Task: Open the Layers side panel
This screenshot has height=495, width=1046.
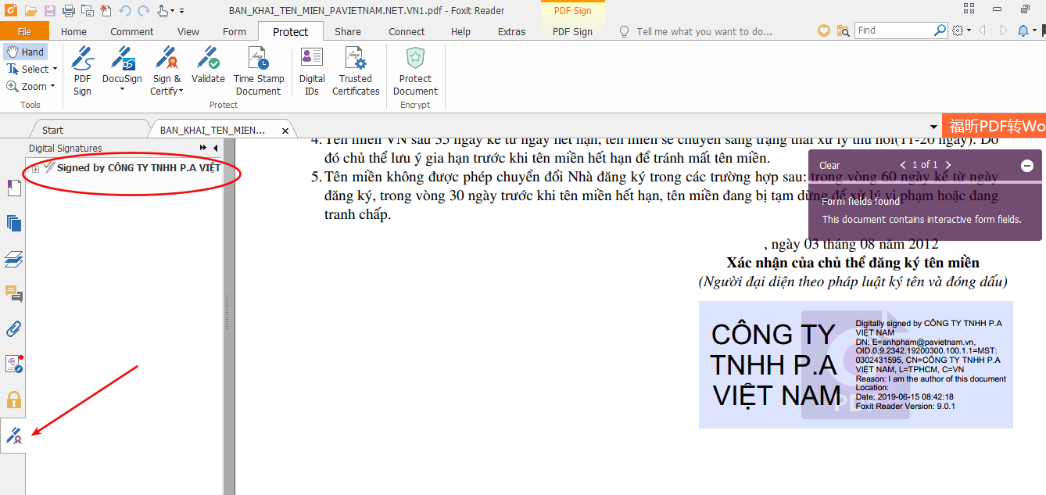Action: [x=14, y=259]
